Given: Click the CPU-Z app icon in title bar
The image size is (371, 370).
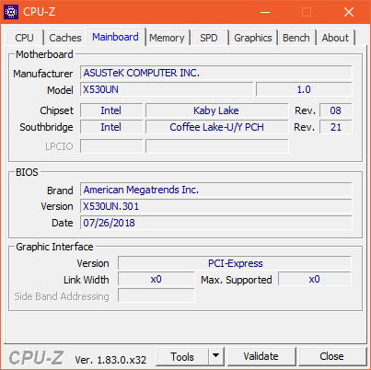Looking at the screenshot, I should click(x=11, y=12).
